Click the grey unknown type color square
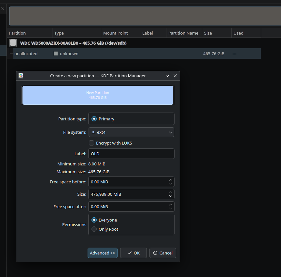Image resolution: width=281 pixels, height=277 pixels. [x=56, y=54]
